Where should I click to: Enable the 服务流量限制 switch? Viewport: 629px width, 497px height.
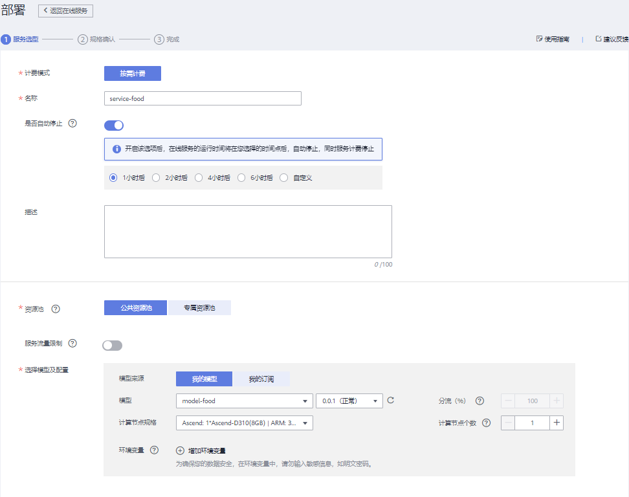click(x=113, y=346)
